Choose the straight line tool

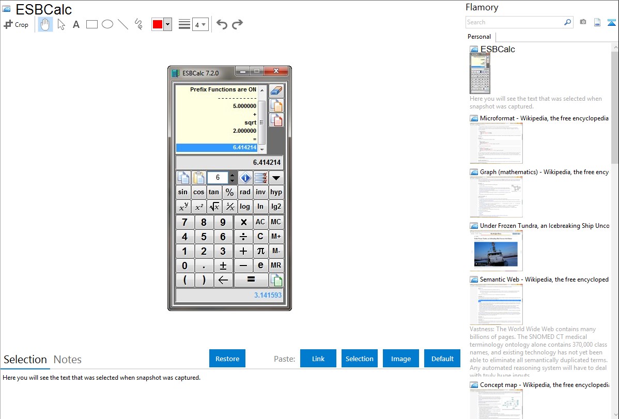(x=123, y=24)
